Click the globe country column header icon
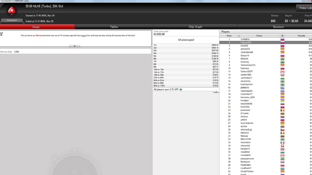312x175 pixels. pos(282,36)
